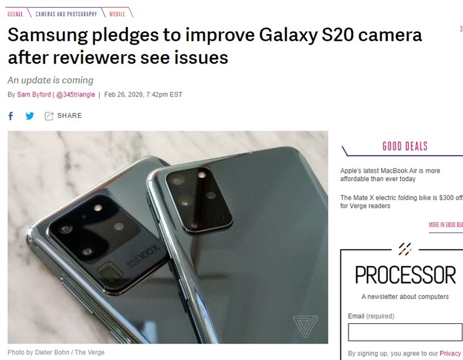The width and height of the screenshot is (463, 360).
Task: Open the MOBILE category tab
Action: coord(117,14)
